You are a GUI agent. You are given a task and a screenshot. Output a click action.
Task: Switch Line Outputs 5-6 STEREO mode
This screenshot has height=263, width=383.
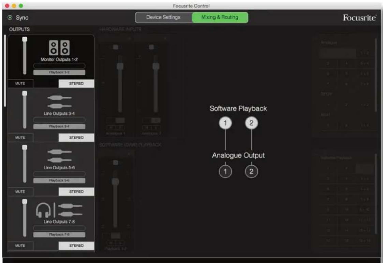[76, 192]
